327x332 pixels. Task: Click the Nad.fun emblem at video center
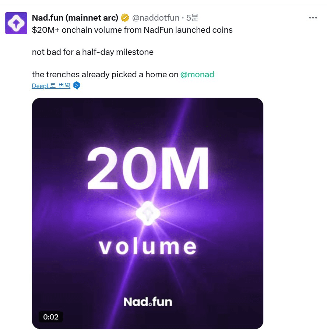147,213
